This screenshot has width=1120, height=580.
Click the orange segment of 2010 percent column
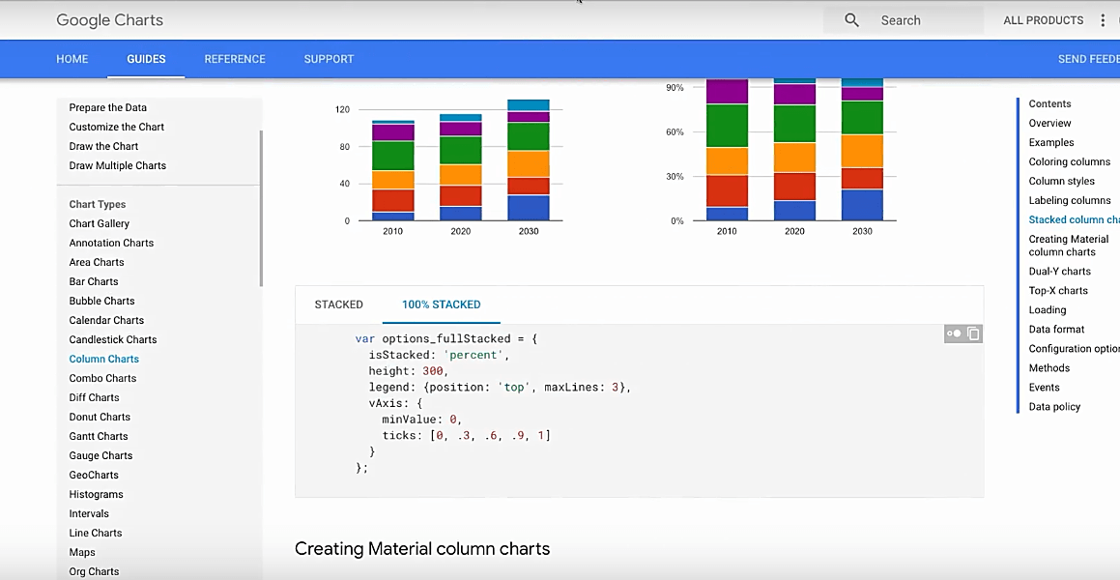point(727,160)
